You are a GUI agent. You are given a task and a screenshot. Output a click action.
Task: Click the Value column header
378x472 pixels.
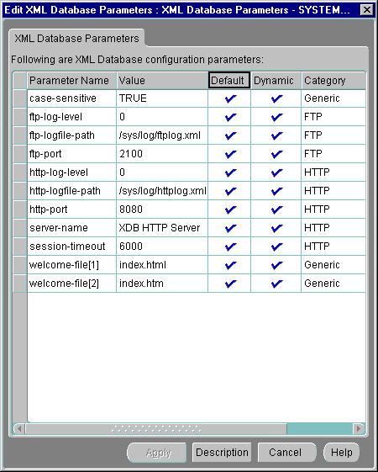coord(162,81)
